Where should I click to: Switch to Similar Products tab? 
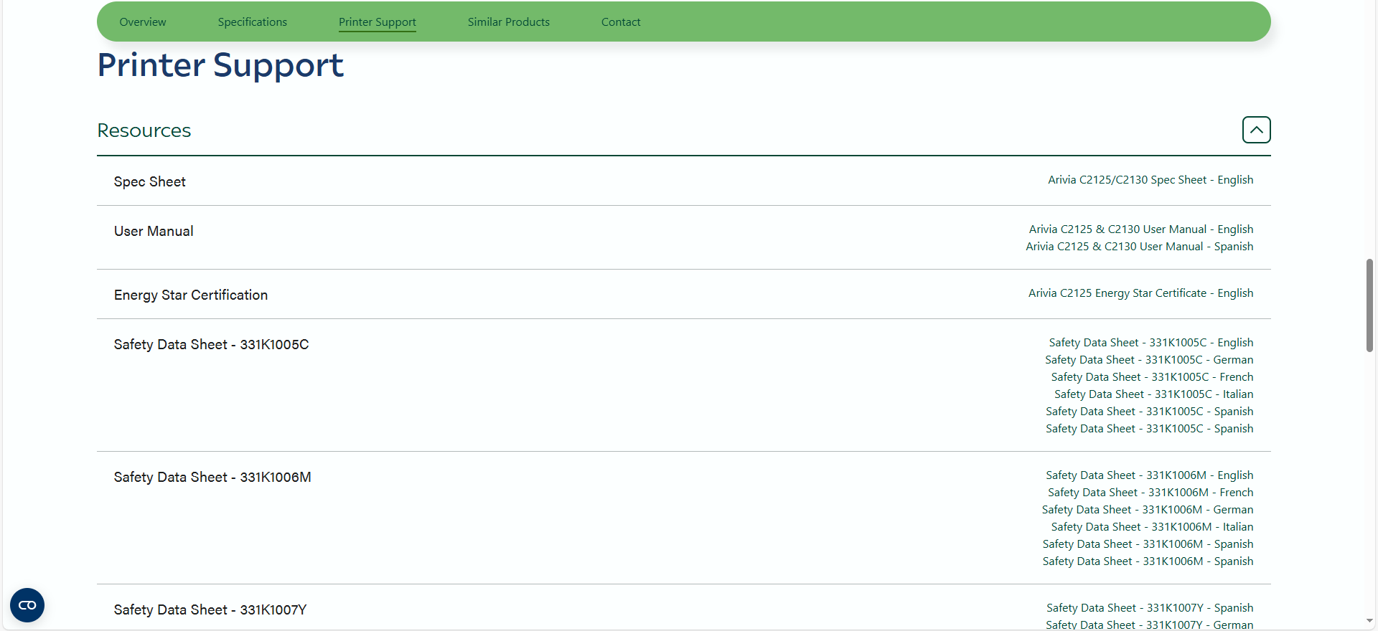click(x=509, y=22)
